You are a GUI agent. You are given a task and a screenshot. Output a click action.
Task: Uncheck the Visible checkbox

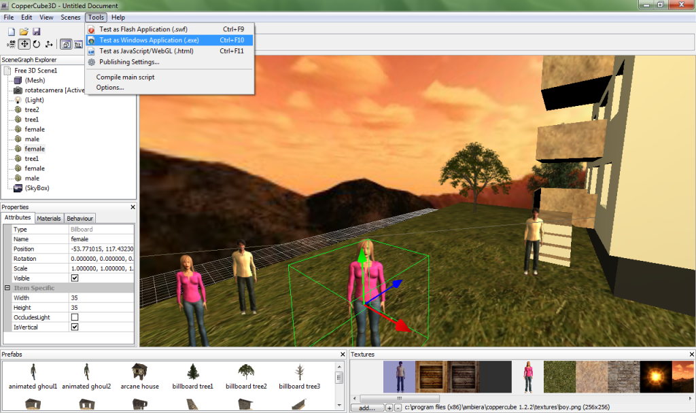pyautogui.click(x=75, y=278)
